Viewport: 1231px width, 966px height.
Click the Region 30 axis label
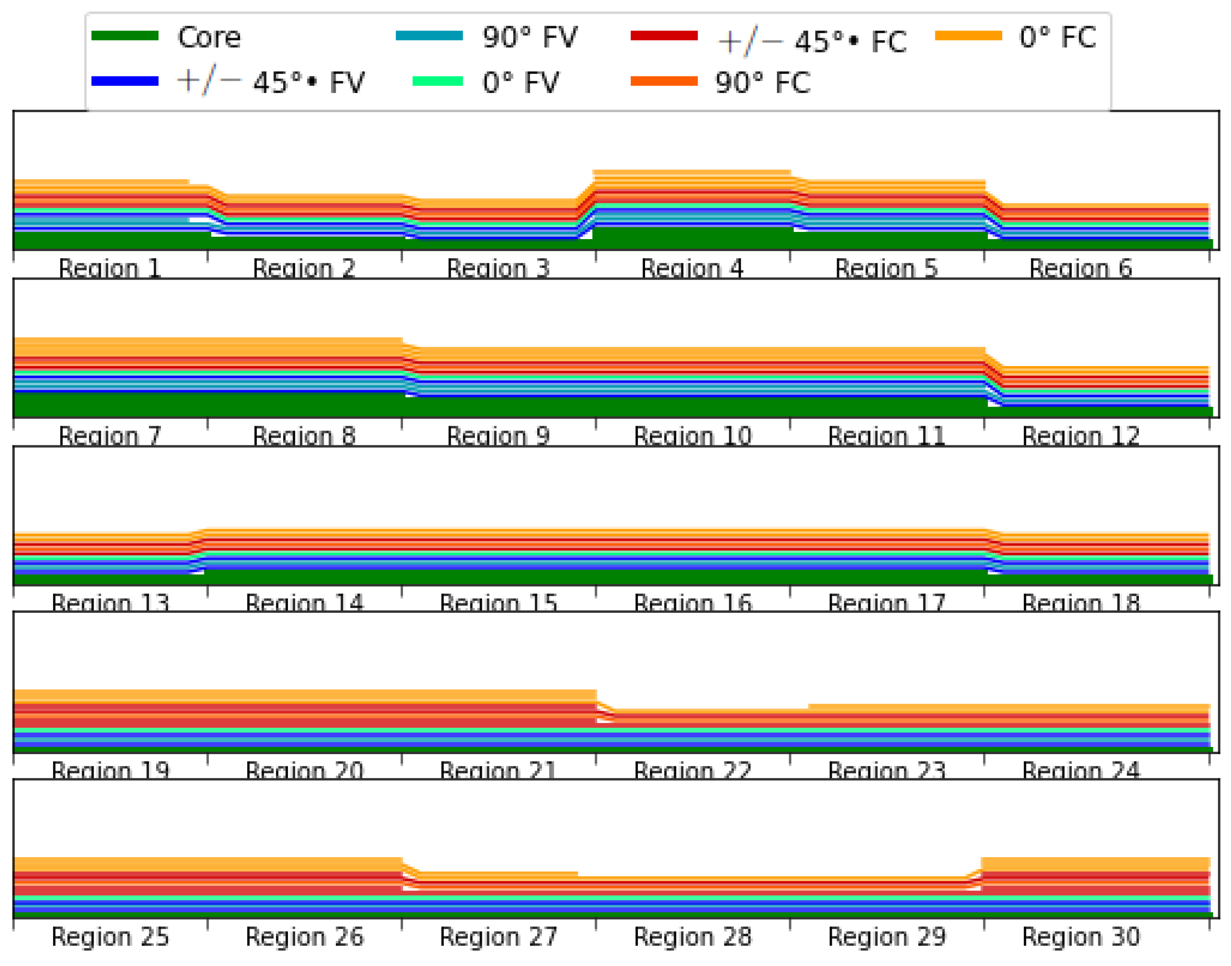pos(1080,937)
